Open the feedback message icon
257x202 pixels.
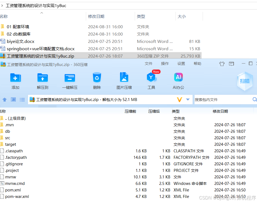[x=231, y=64]
